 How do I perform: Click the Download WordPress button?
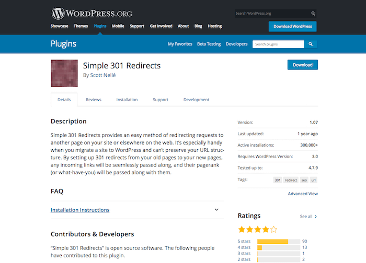[x=293, y=26]
